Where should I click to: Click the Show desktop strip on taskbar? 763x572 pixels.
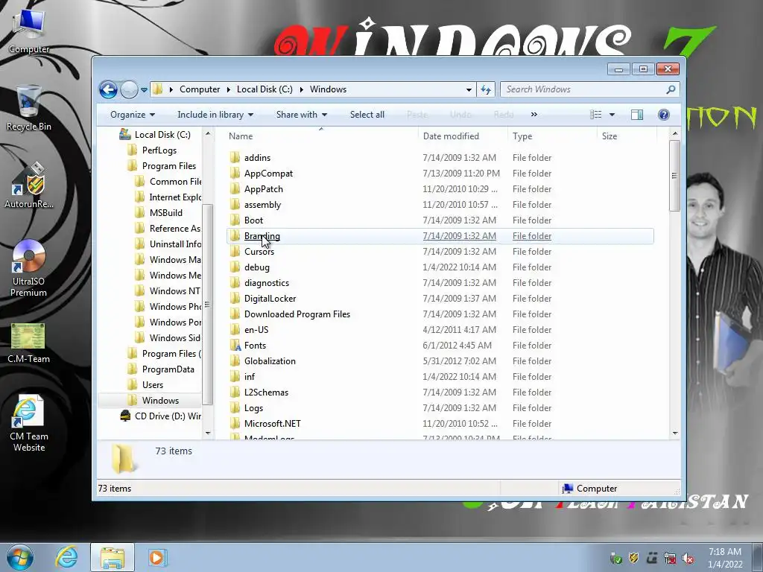(x=758, y=557)
